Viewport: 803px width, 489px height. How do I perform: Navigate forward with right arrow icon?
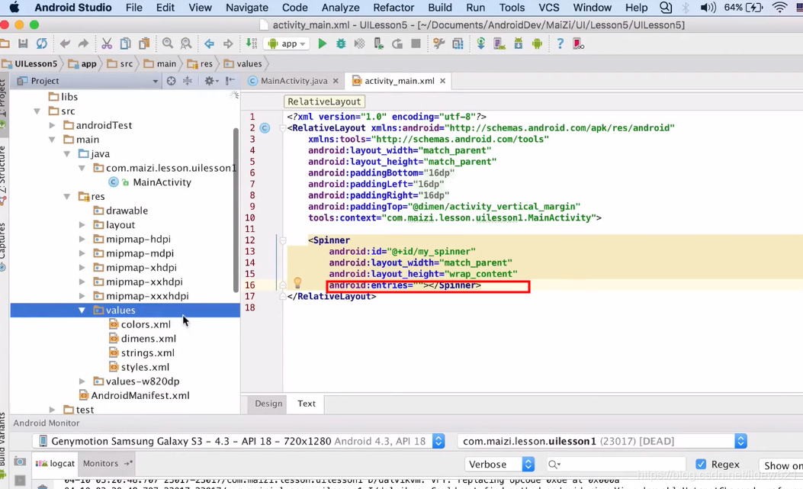[x=228, y=44]
